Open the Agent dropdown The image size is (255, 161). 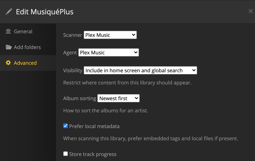[108, 53]
